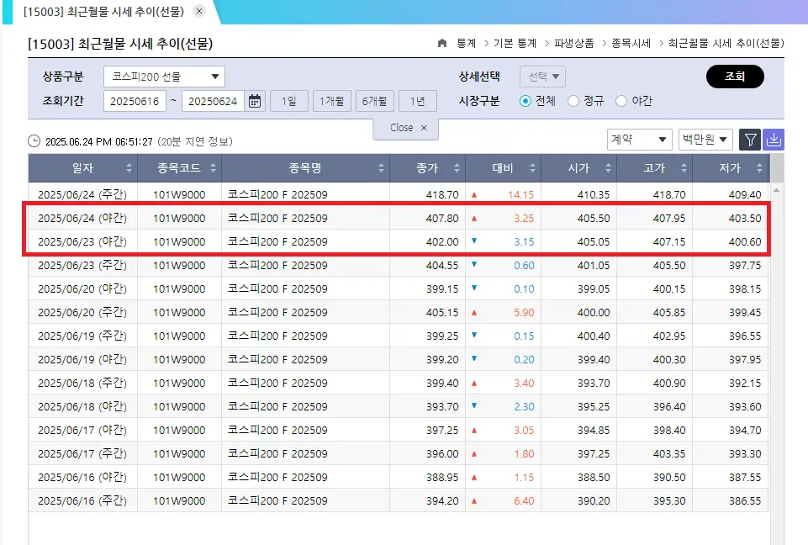Sort table by 일자 column arrows

(129, 168)
